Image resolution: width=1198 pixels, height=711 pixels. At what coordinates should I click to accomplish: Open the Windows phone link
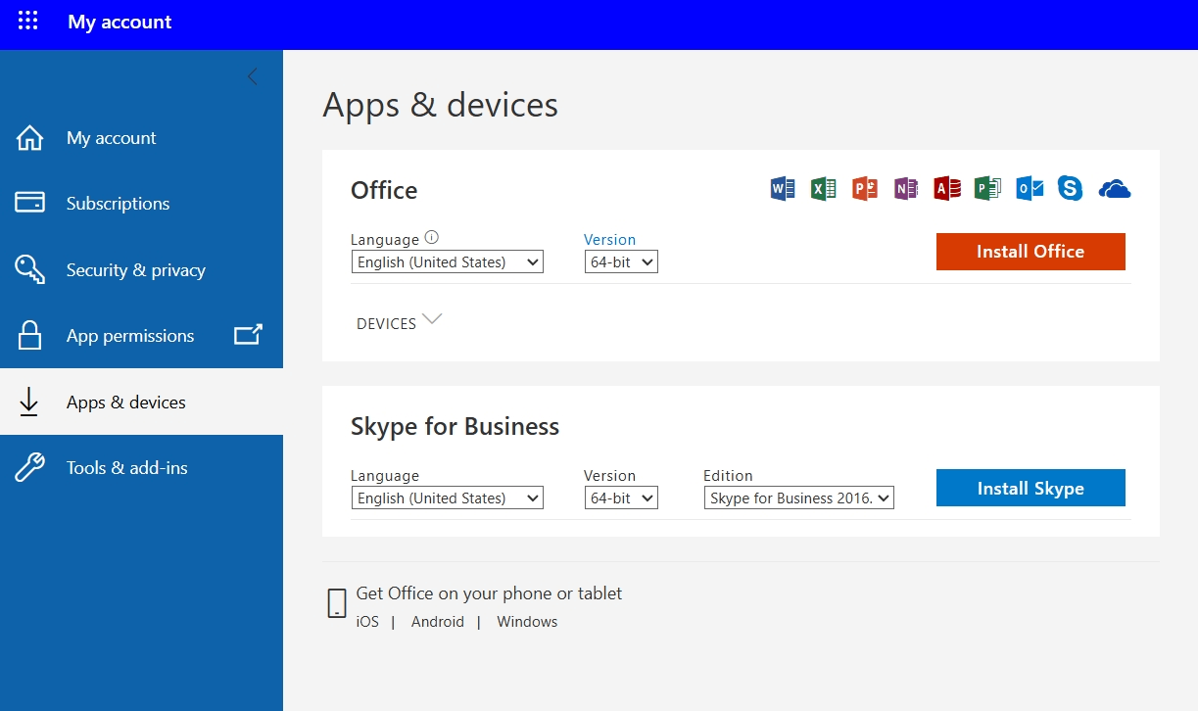(527, 622)
